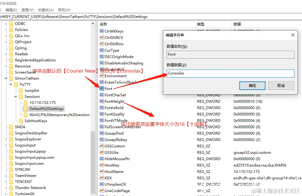This screenshot has height=196, width=302.
Task: Click HostName data 10.110.152.175
Action: click(x=247, y=172)
